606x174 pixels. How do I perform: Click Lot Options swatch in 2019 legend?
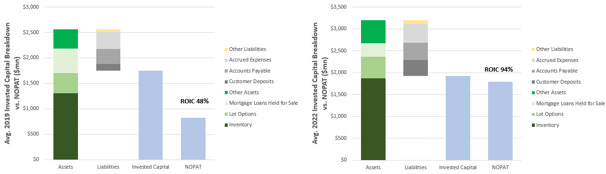(x=226, y=114)
